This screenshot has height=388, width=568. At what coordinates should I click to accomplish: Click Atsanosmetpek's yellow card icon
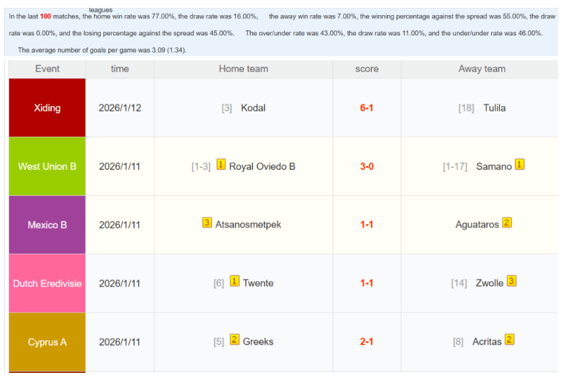point(207,223)
